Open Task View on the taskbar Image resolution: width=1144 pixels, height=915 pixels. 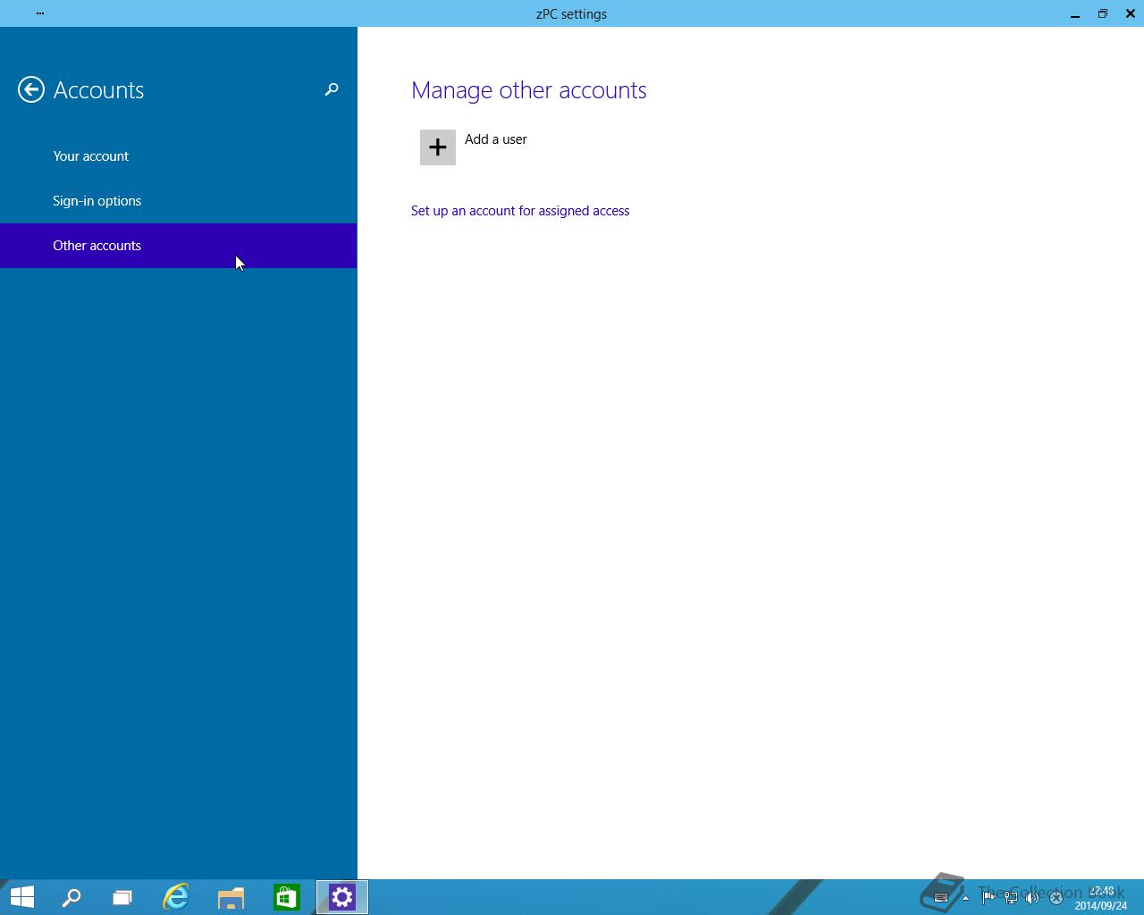[122, 897]
